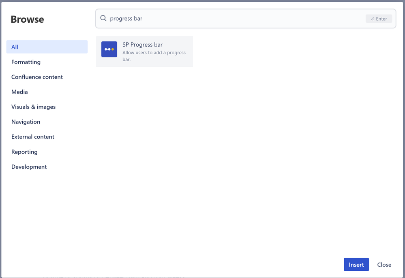Select the SP Progress bar title

click(142, 45)
